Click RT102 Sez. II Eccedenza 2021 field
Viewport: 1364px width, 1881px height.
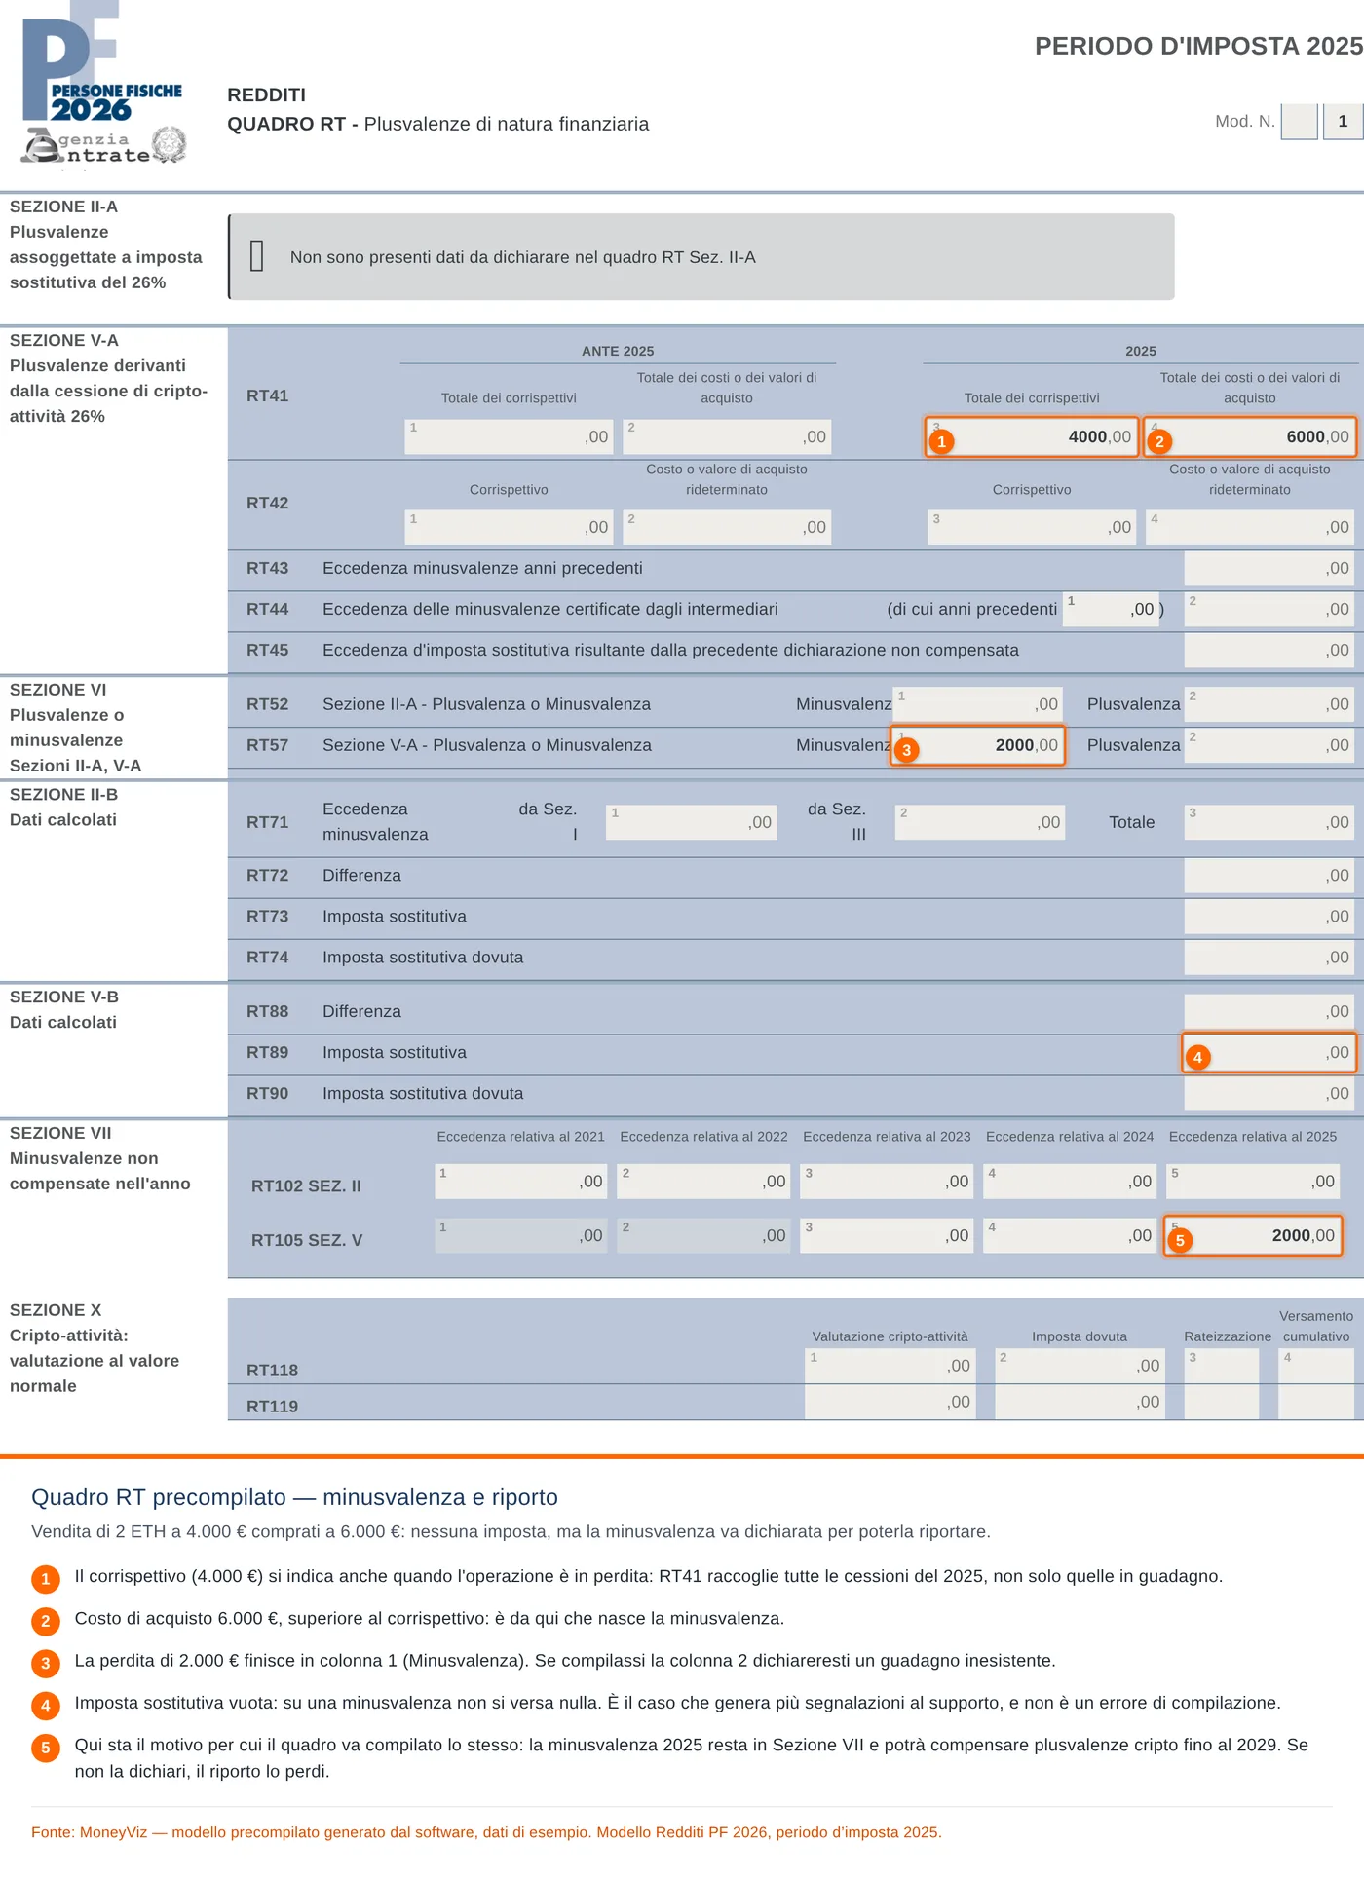click(x=521, y=1182)
